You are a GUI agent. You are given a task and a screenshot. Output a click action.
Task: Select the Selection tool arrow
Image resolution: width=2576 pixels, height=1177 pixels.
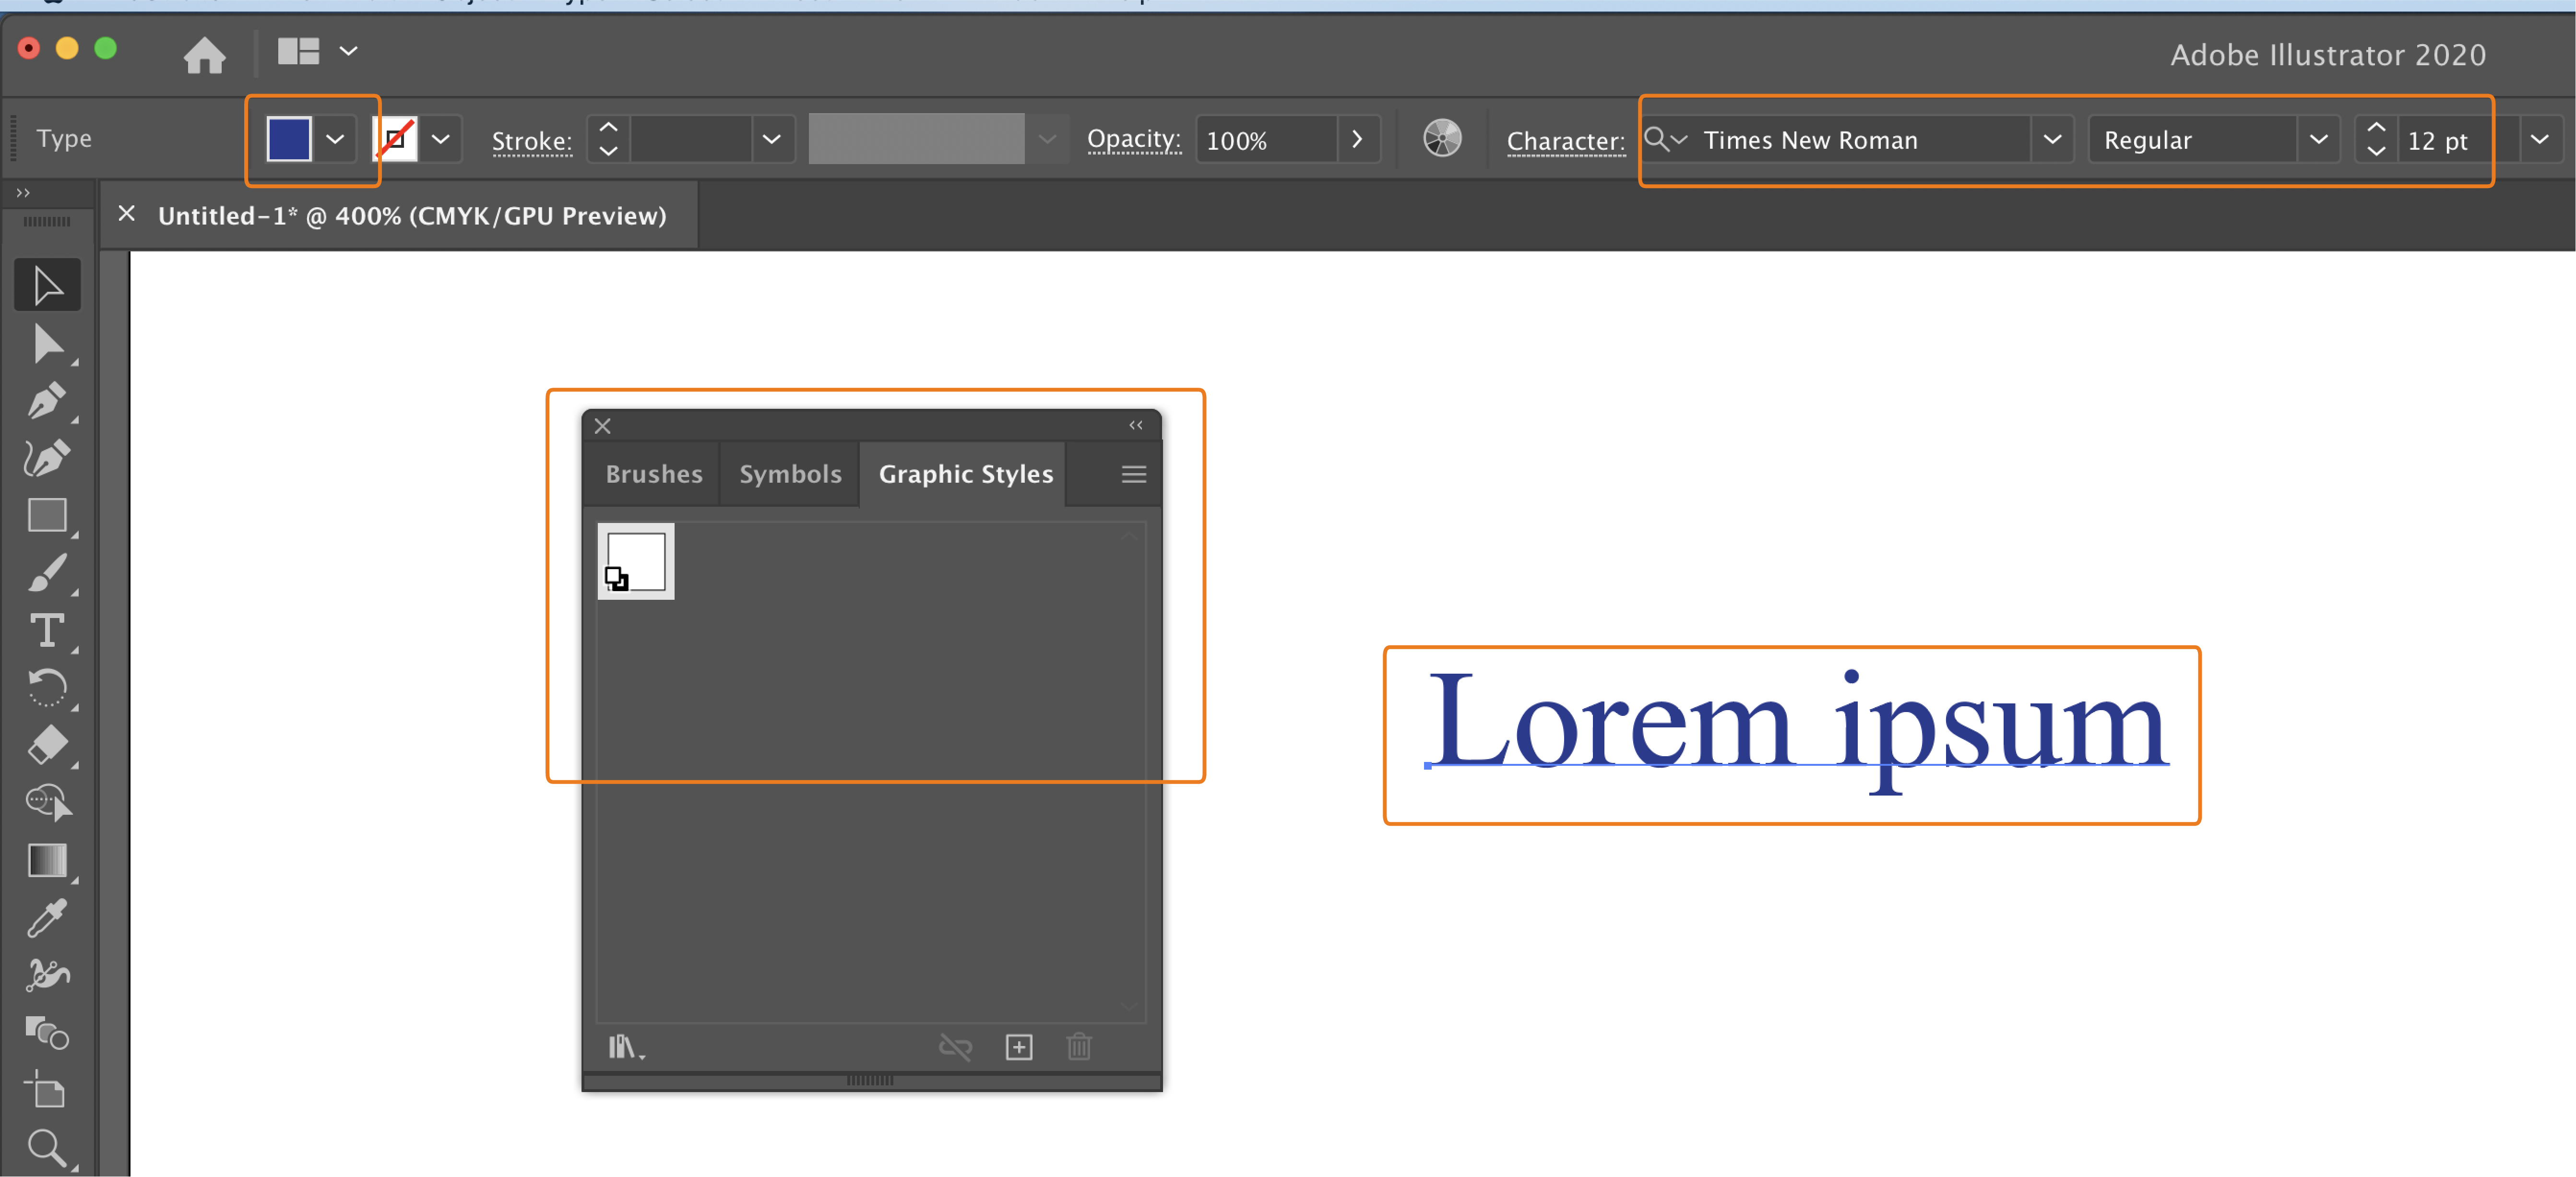[47, 286]
